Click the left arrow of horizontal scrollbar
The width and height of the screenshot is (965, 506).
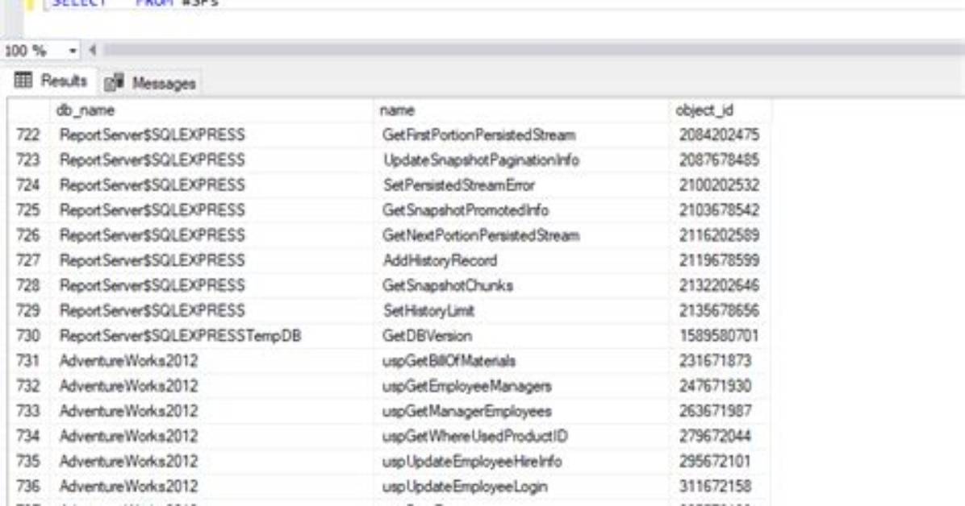[92, 51]
